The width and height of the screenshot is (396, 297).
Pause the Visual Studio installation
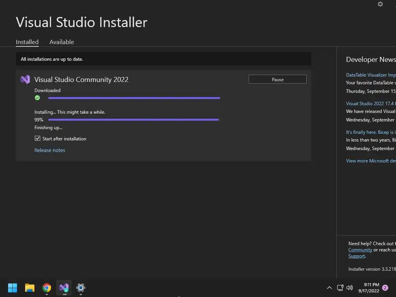tap(278, 79)
